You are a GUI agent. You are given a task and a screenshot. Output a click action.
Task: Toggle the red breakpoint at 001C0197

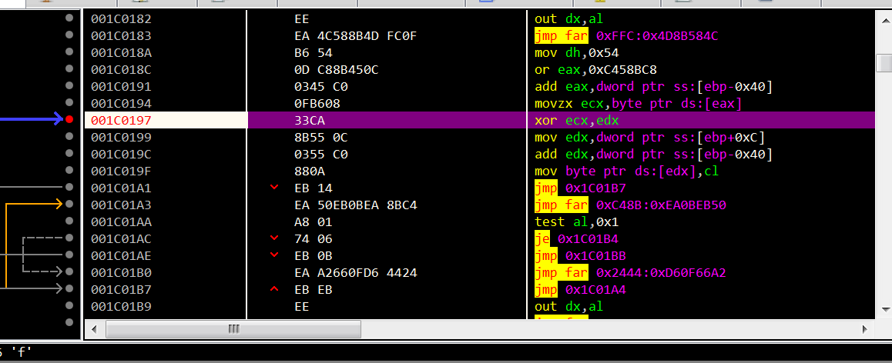coord(69,119)
